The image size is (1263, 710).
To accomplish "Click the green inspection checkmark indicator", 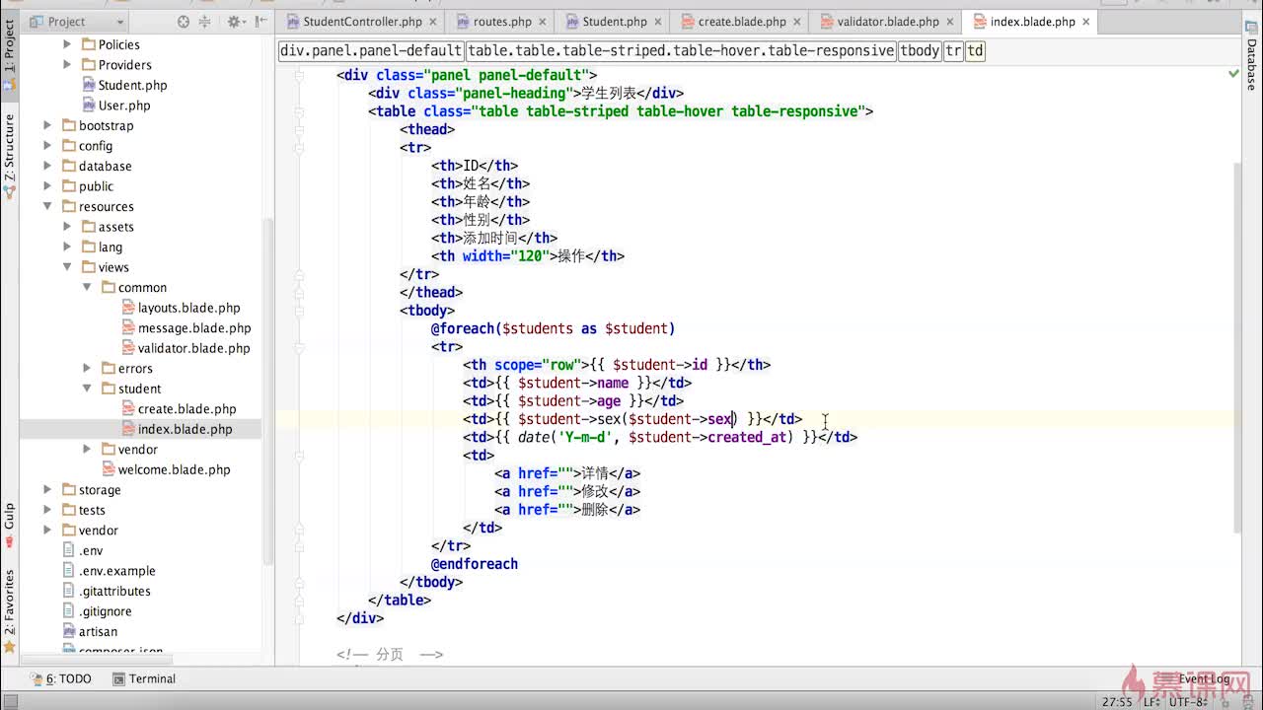I will 1233,73.
